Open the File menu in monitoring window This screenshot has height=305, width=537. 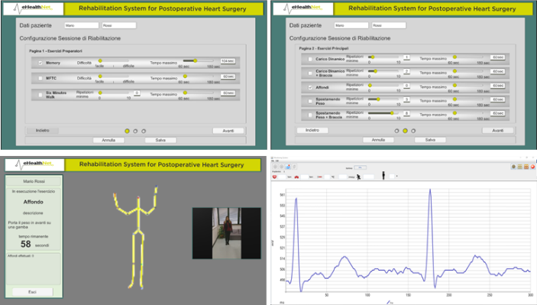click(x=273, y=161)
